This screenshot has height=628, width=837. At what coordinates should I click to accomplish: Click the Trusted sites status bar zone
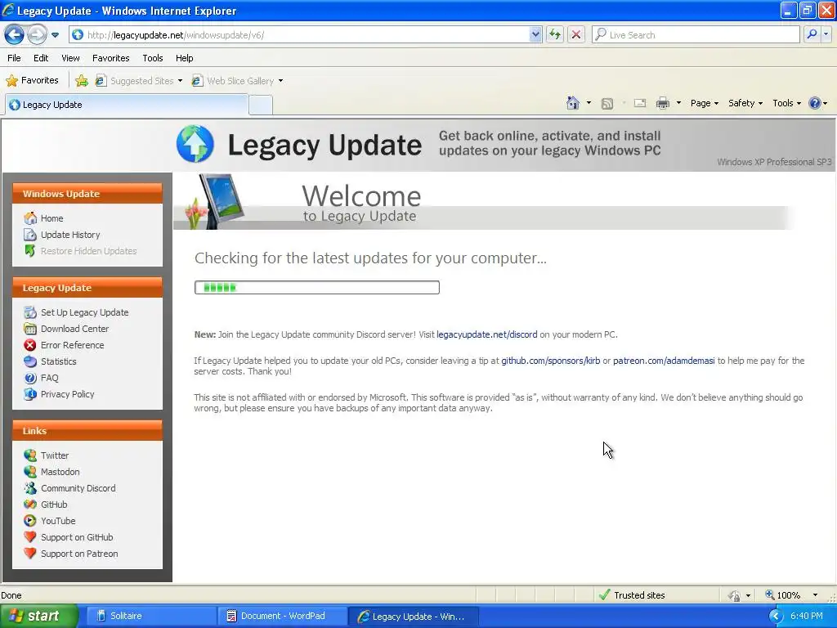pos(632,595)
